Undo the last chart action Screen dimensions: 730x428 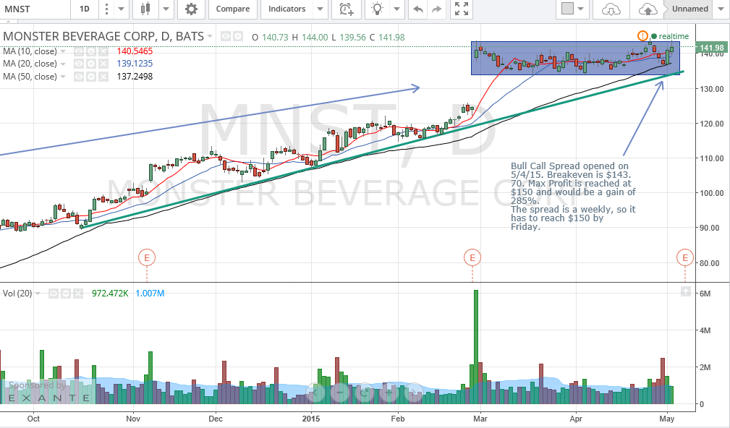[418, 9]
